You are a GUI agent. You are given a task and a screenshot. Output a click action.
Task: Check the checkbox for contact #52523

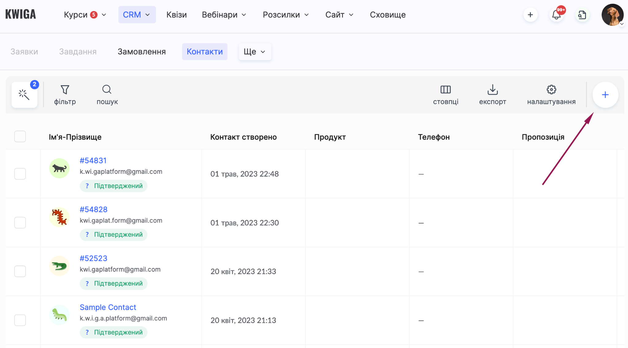(20, 271)
